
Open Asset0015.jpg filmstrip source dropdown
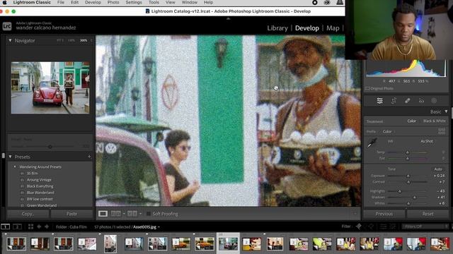146,227
